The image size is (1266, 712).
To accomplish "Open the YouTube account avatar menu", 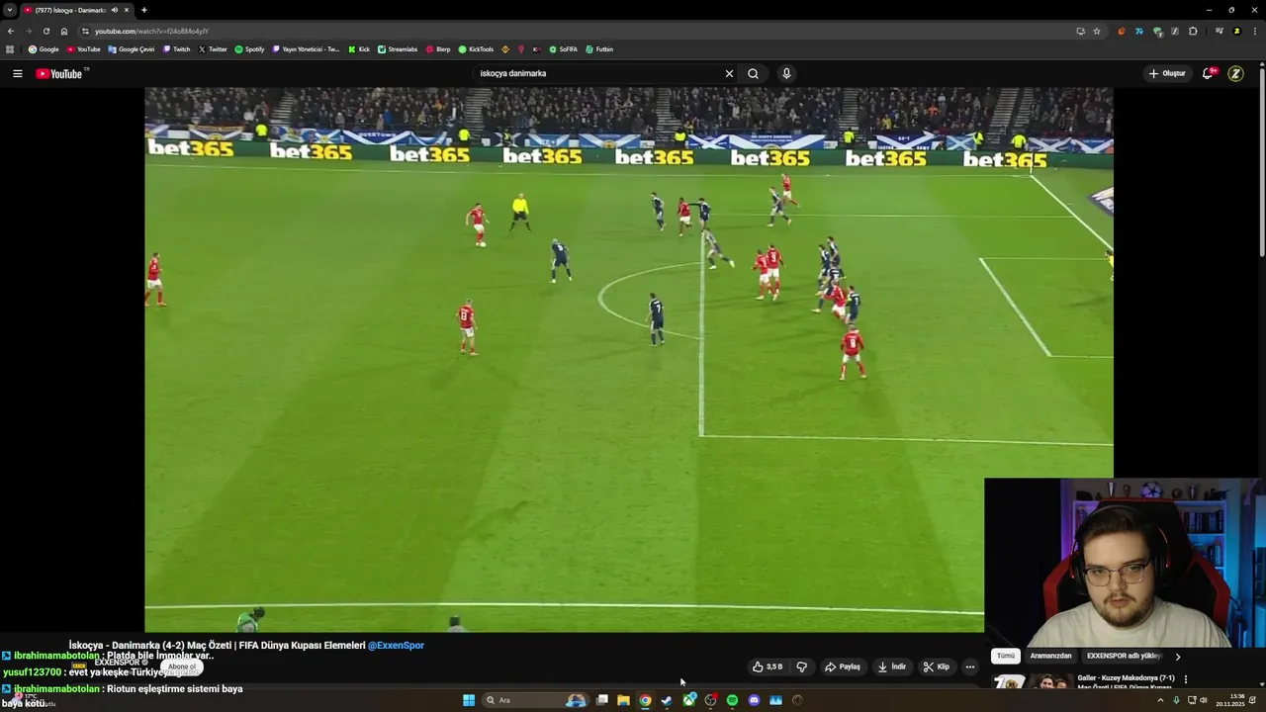I will click(x=1235, y=73).
